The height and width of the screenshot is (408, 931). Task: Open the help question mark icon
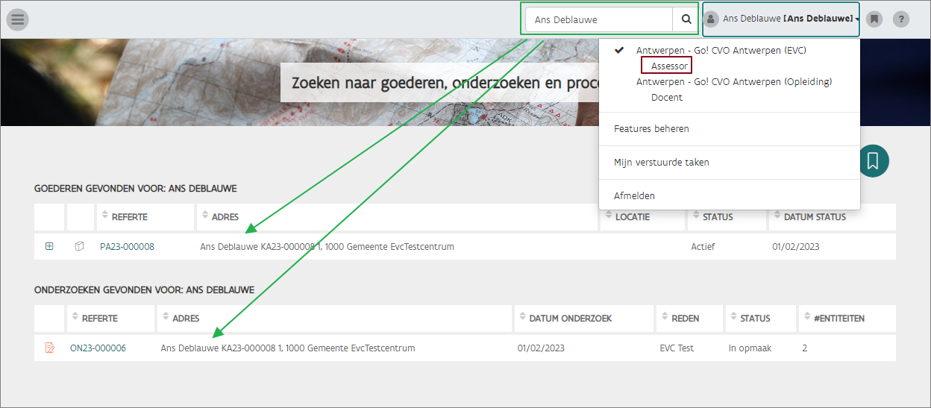(x=901, y=19)
